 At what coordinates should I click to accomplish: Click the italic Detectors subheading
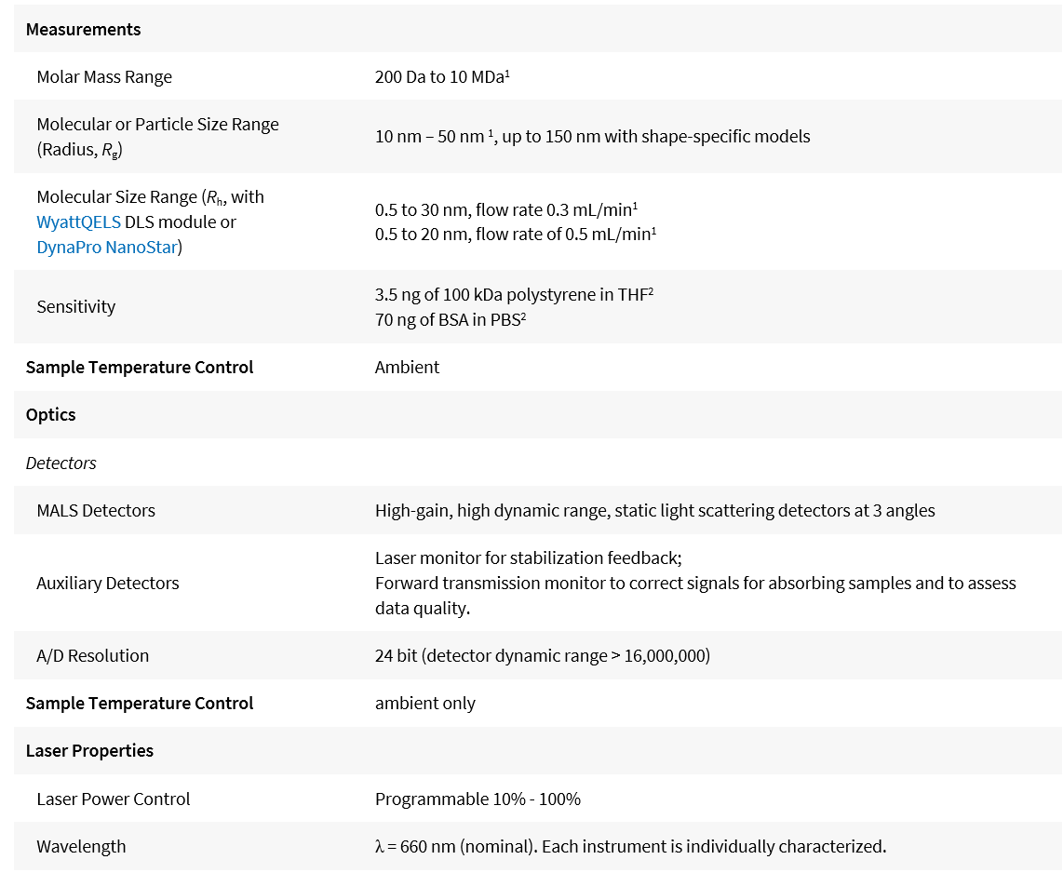(61, 463)
